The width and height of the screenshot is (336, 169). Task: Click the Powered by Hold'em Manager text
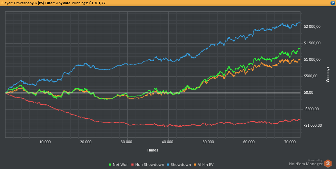tap(306, 162)
